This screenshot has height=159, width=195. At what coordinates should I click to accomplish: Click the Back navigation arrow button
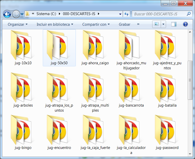tap(7, 14)
